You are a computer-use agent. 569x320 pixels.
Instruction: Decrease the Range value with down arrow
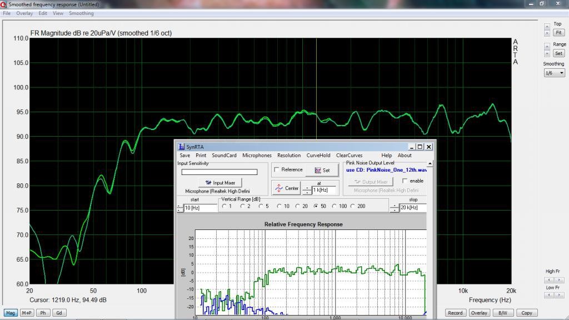coord(547,53)
